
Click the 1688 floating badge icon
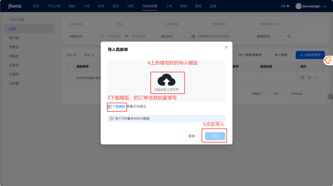coord(328,61)
